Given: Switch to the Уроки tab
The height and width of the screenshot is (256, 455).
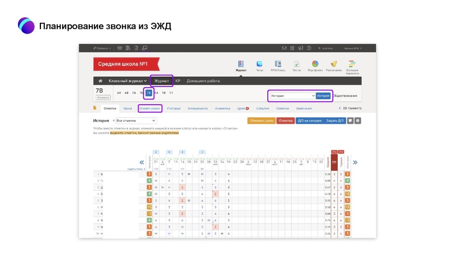Looking at the screenshot, I should (127, 109).
